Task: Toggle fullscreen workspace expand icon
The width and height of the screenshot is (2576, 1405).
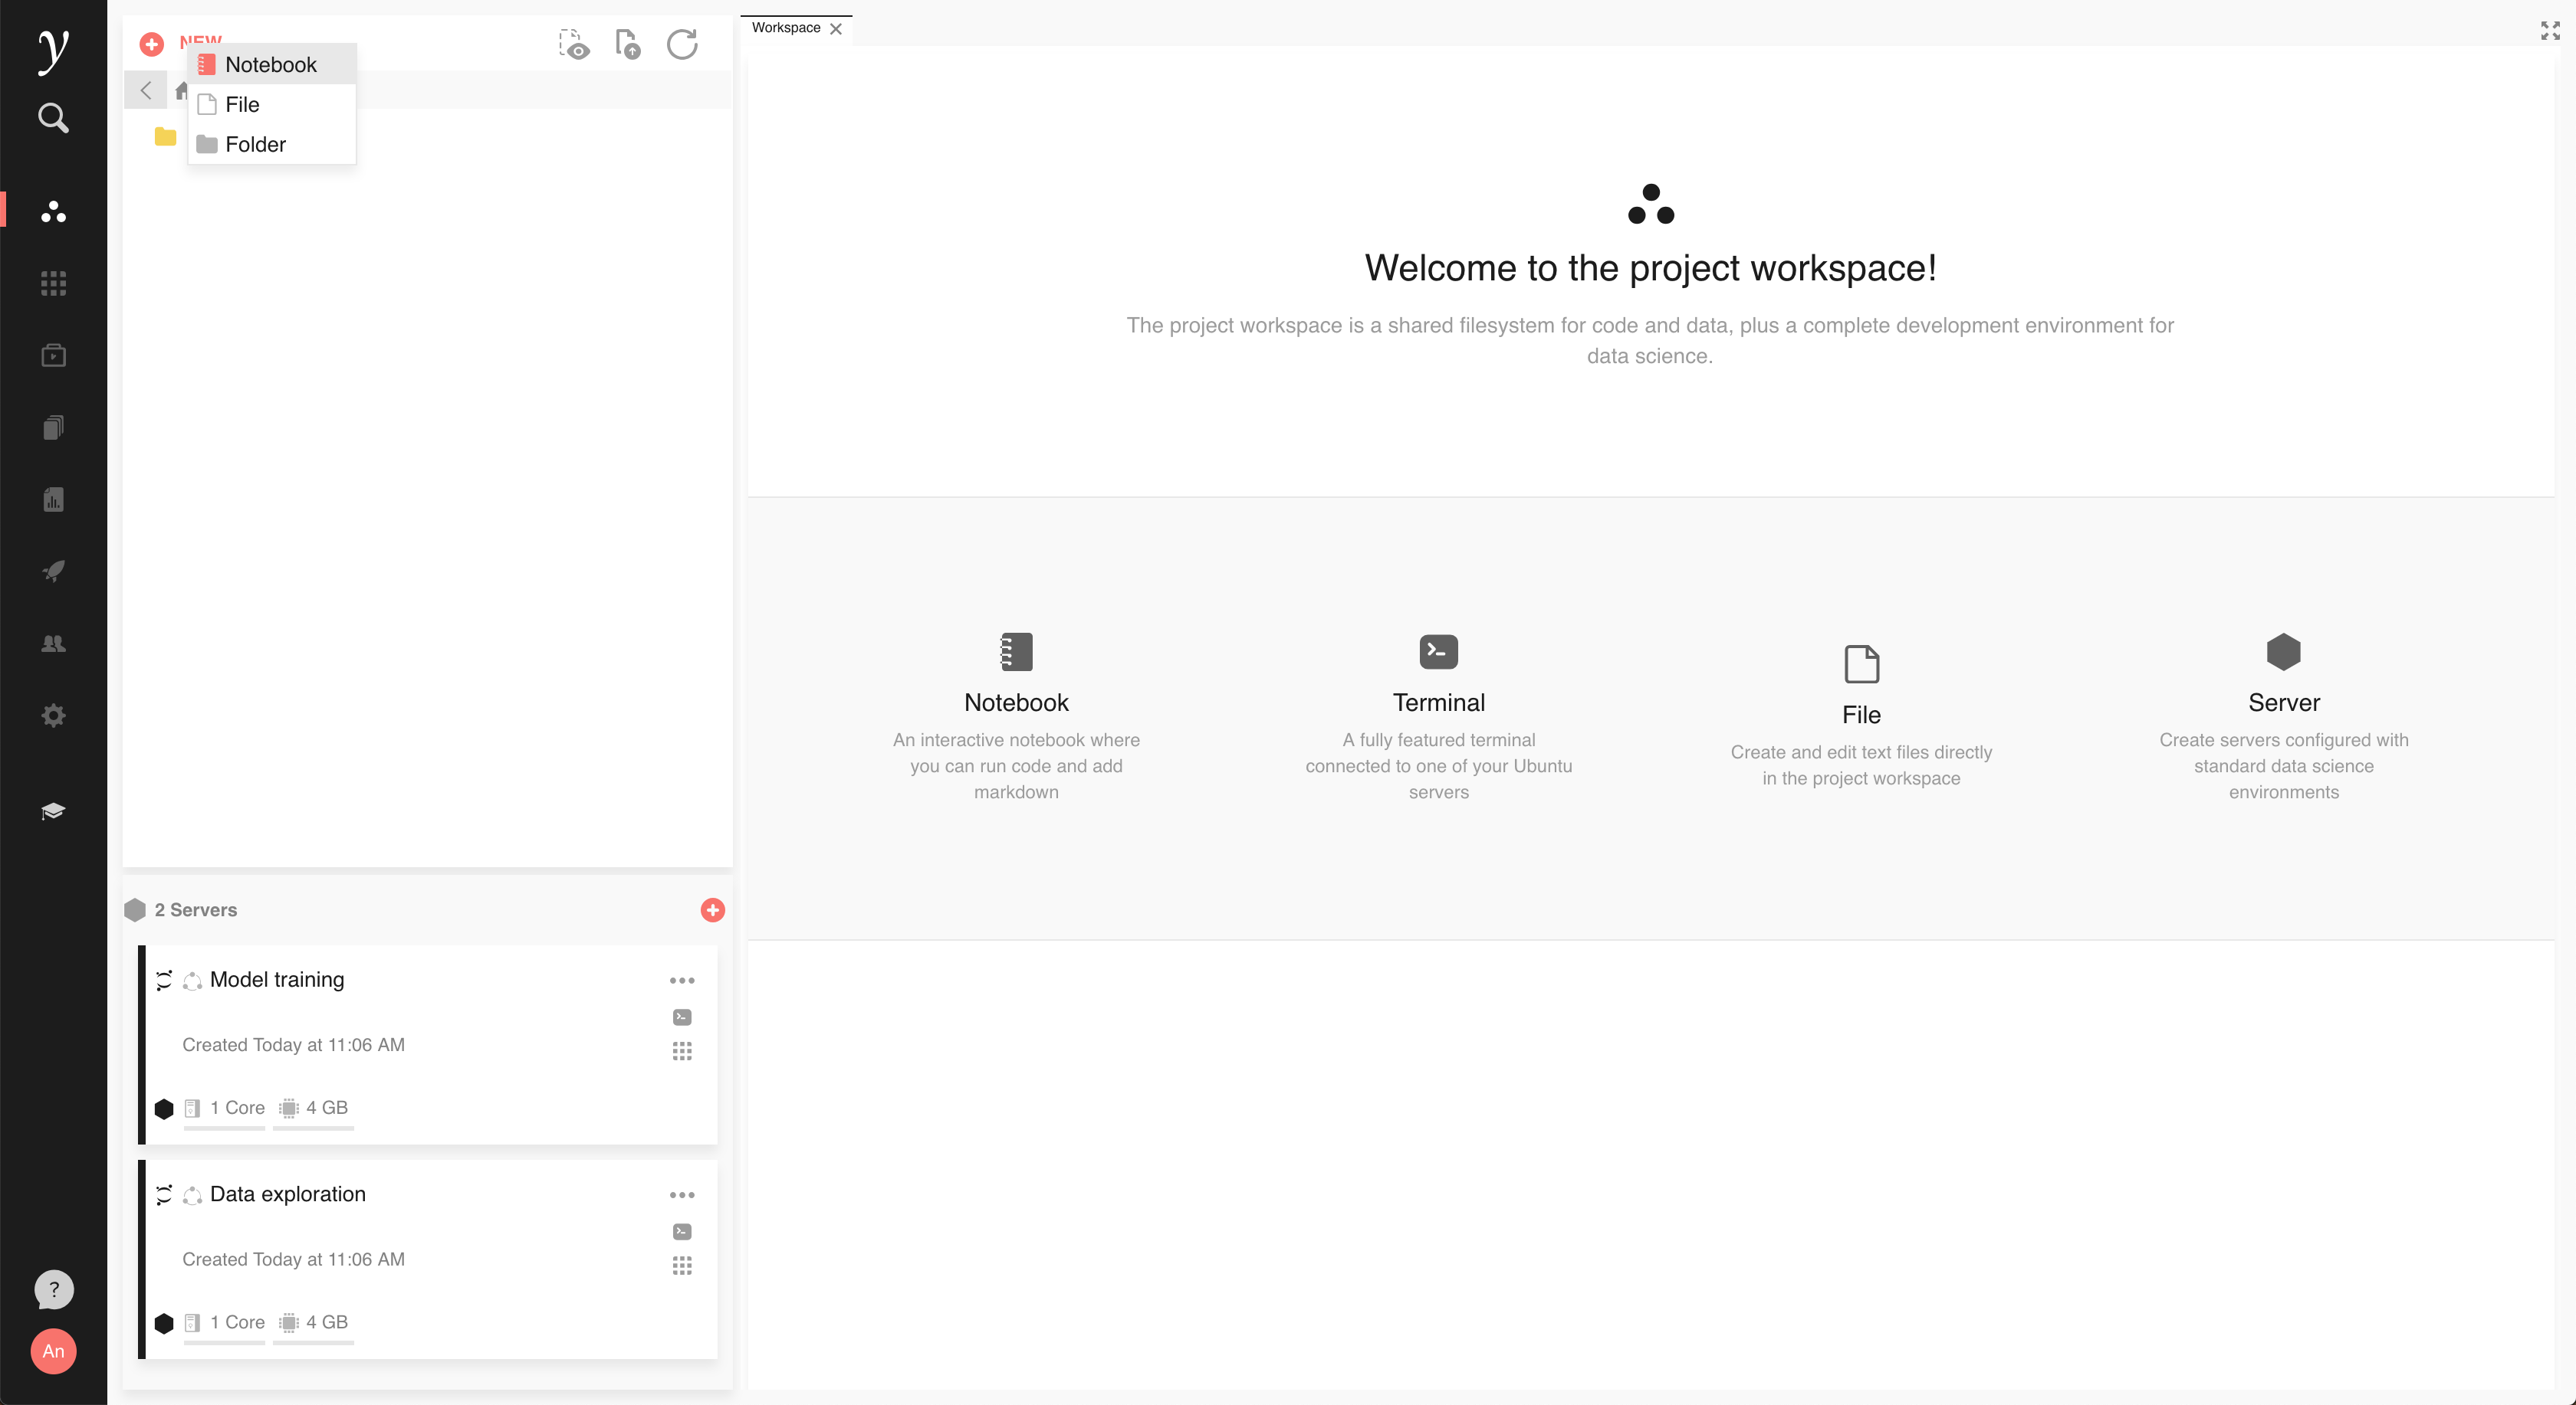Action: pos(2550,30)
